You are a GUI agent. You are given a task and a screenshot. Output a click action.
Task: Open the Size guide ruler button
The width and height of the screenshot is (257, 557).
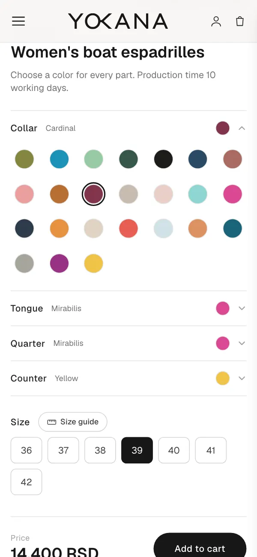[73, 422]
